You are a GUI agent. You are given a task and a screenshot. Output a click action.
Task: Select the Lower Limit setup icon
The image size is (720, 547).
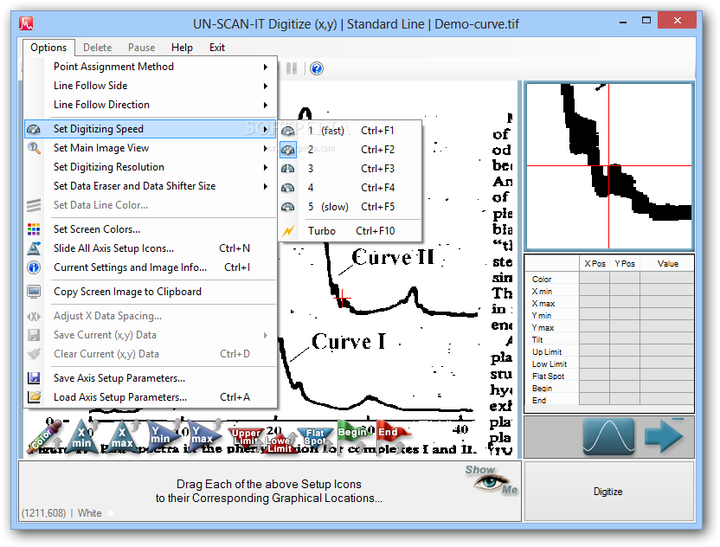(x=280, y=444)
